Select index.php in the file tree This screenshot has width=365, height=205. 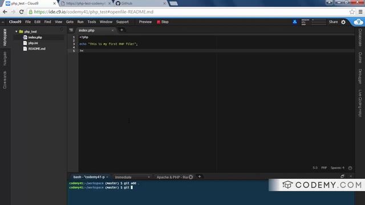coord(35,37)
